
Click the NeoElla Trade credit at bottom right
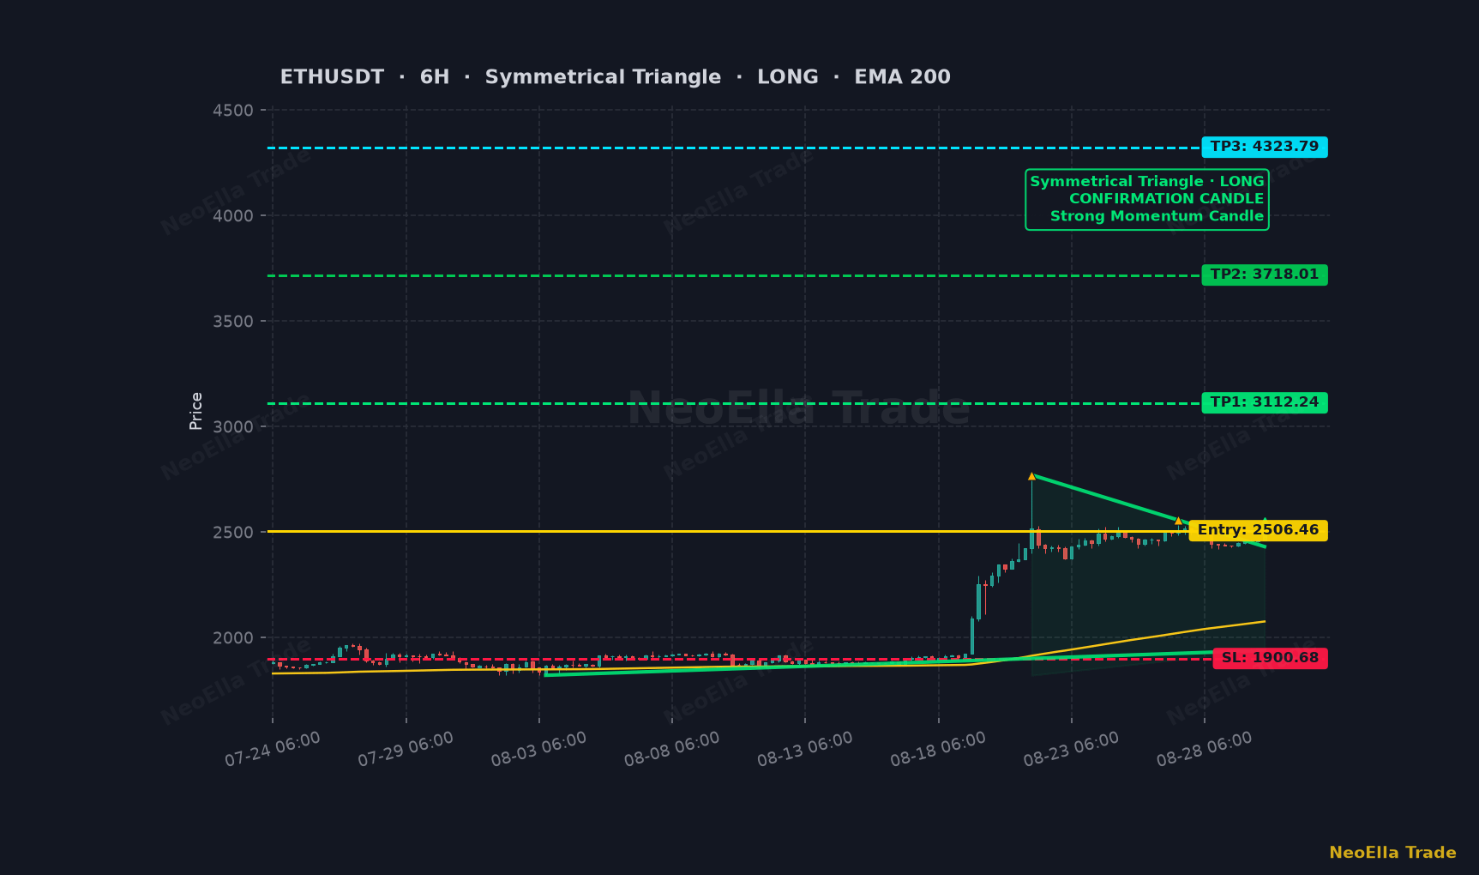(1392, 853)
